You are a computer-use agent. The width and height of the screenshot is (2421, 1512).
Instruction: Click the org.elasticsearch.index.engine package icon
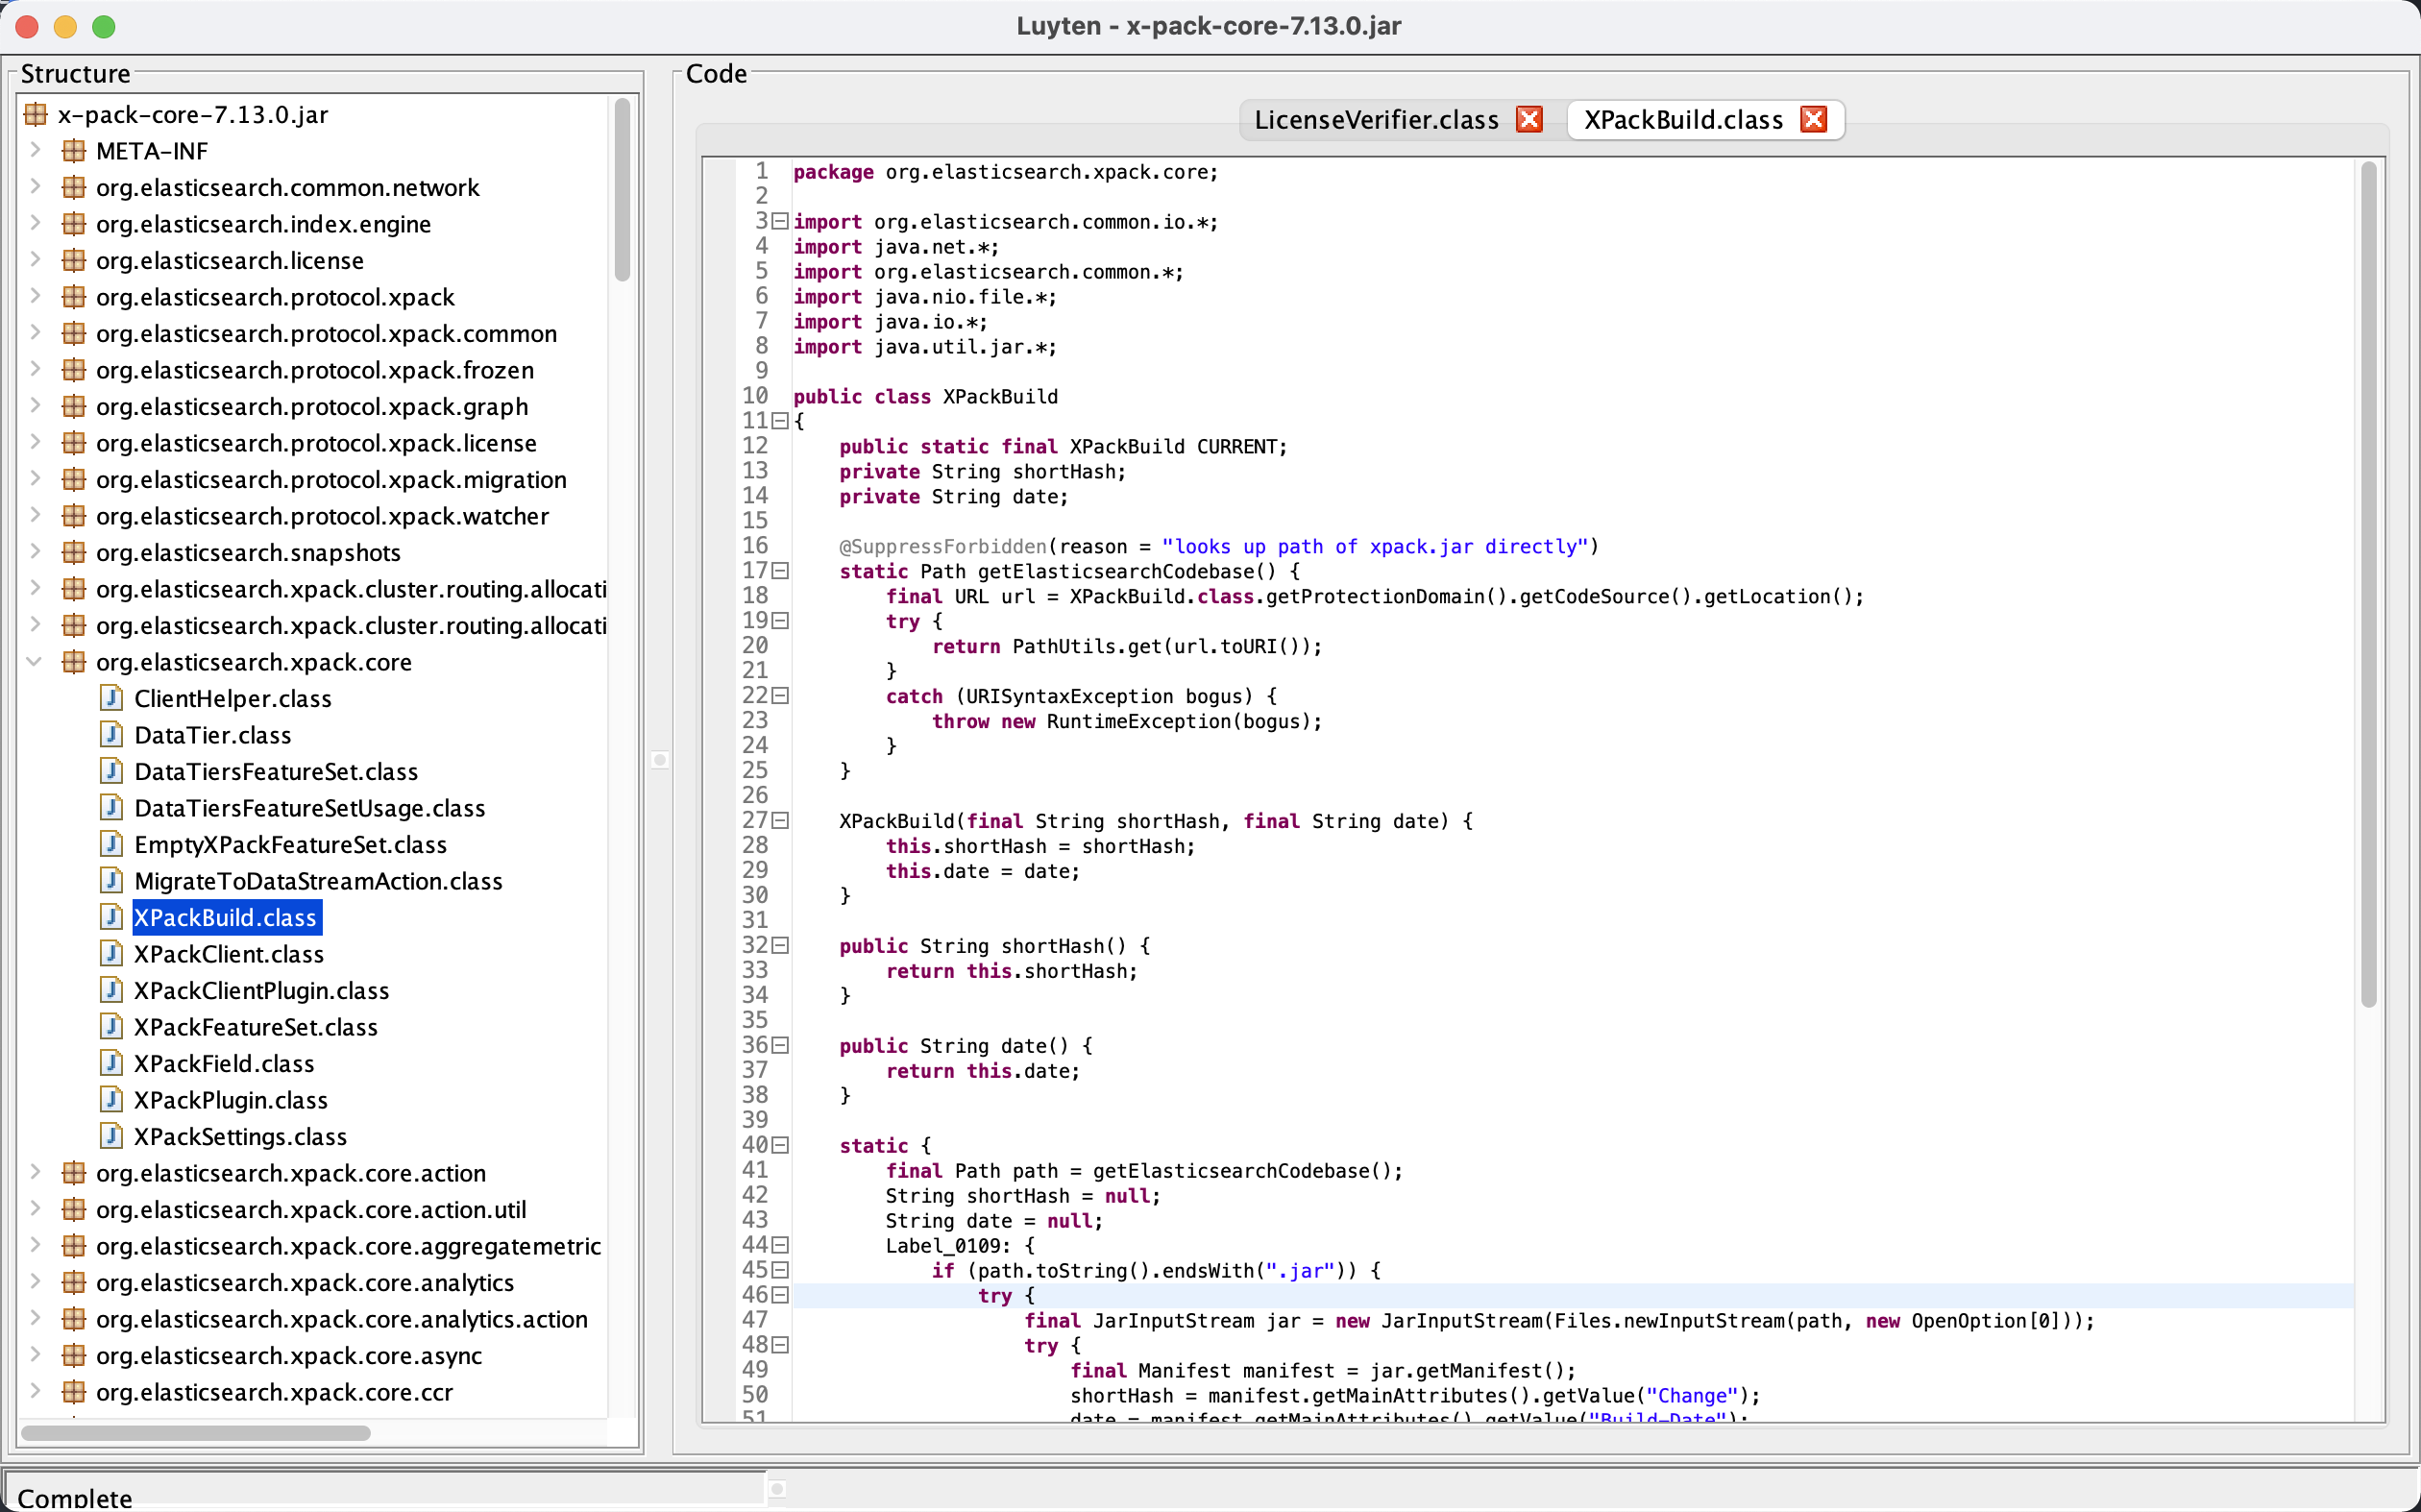(74, 224)
